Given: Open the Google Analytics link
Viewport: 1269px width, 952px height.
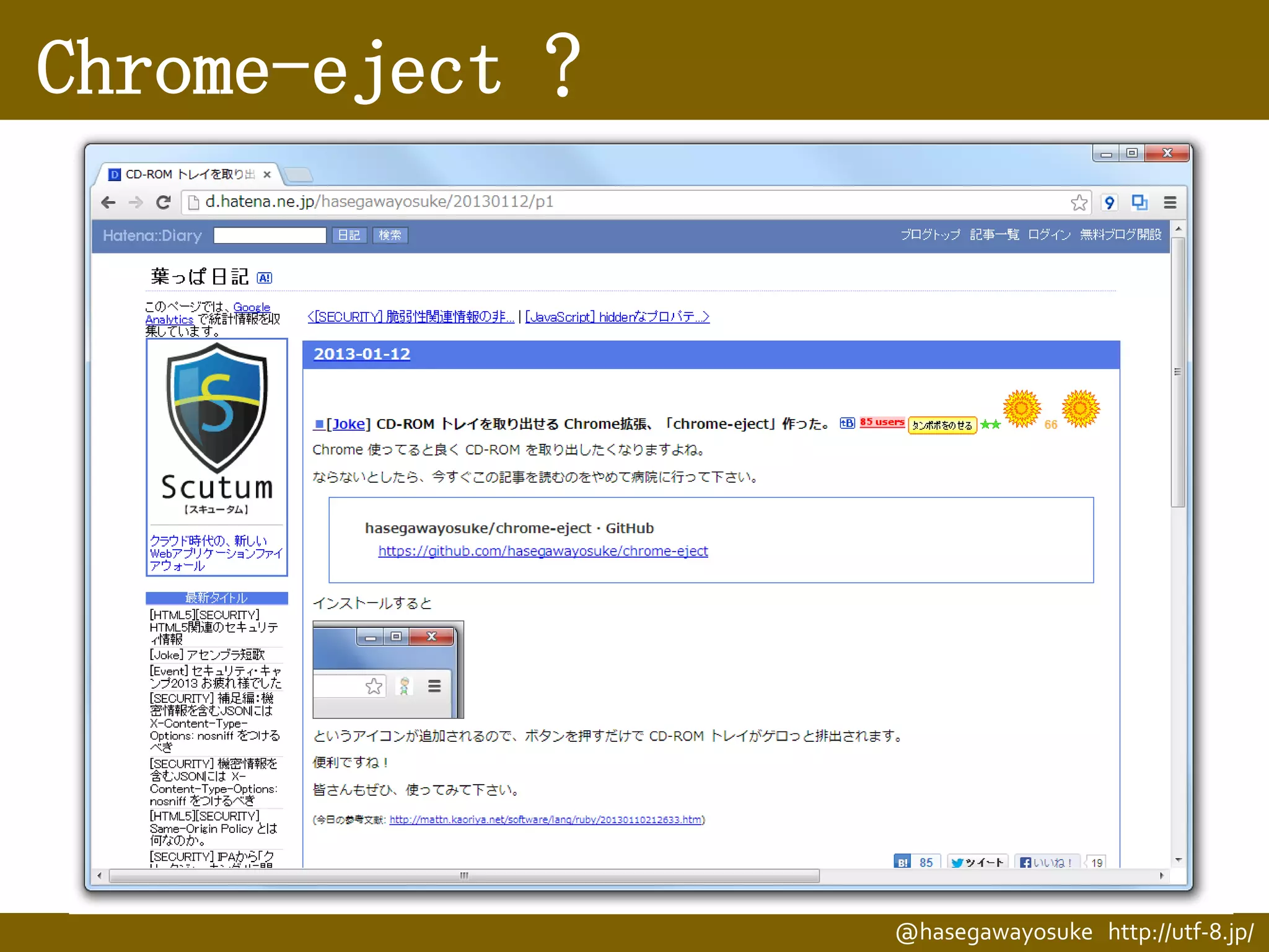Looking at the screenshot, I should (207, 313).
